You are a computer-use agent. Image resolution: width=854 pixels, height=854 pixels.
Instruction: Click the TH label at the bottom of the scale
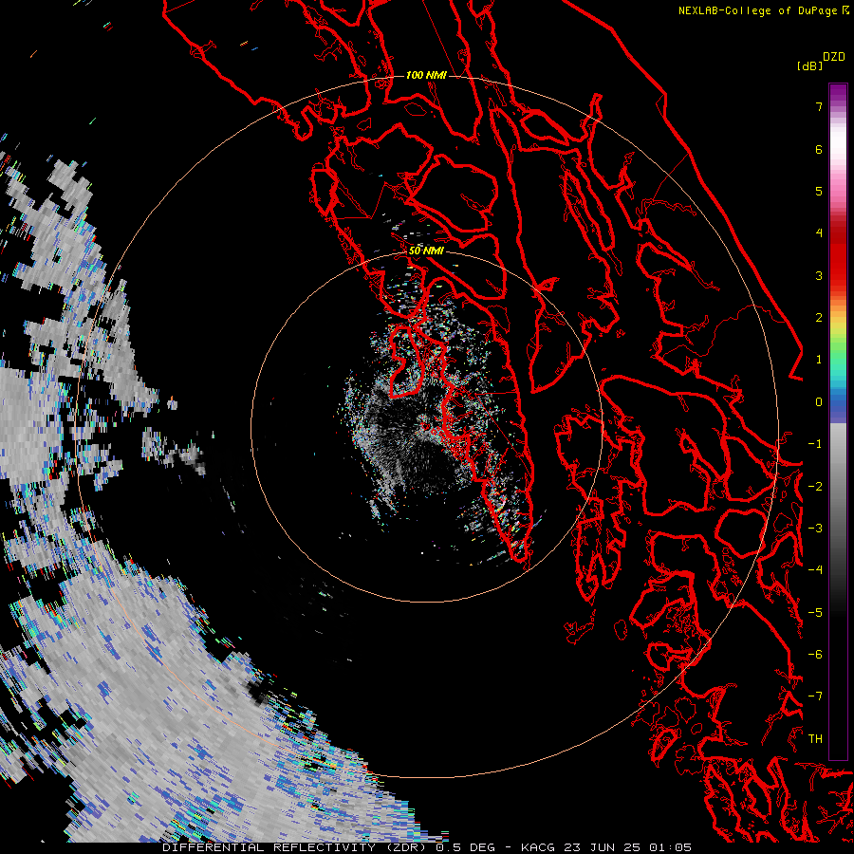815,738
